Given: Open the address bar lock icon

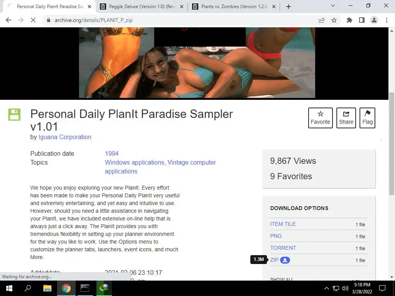Looking at the screenshot, I should click(49, 20).
